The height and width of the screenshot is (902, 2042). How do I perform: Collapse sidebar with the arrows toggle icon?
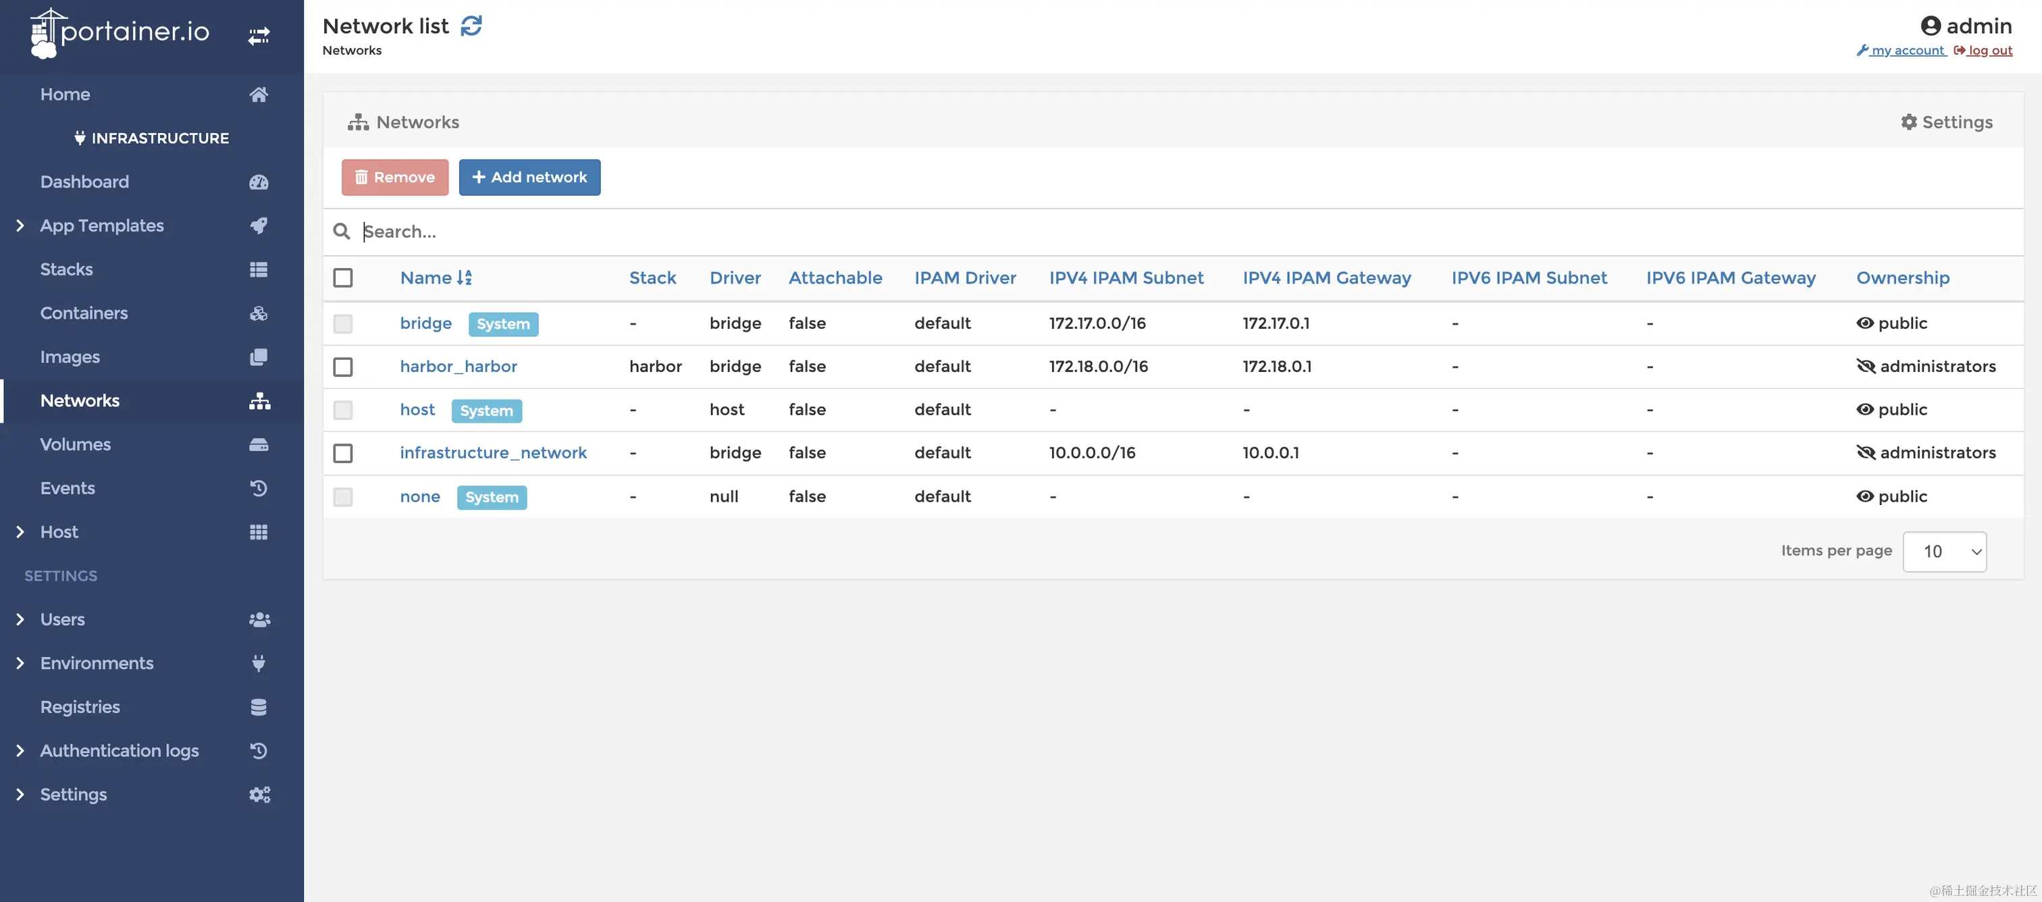[x=259, y=36]
